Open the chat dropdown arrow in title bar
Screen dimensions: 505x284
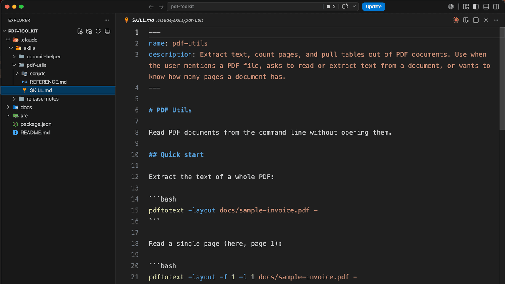354,6
